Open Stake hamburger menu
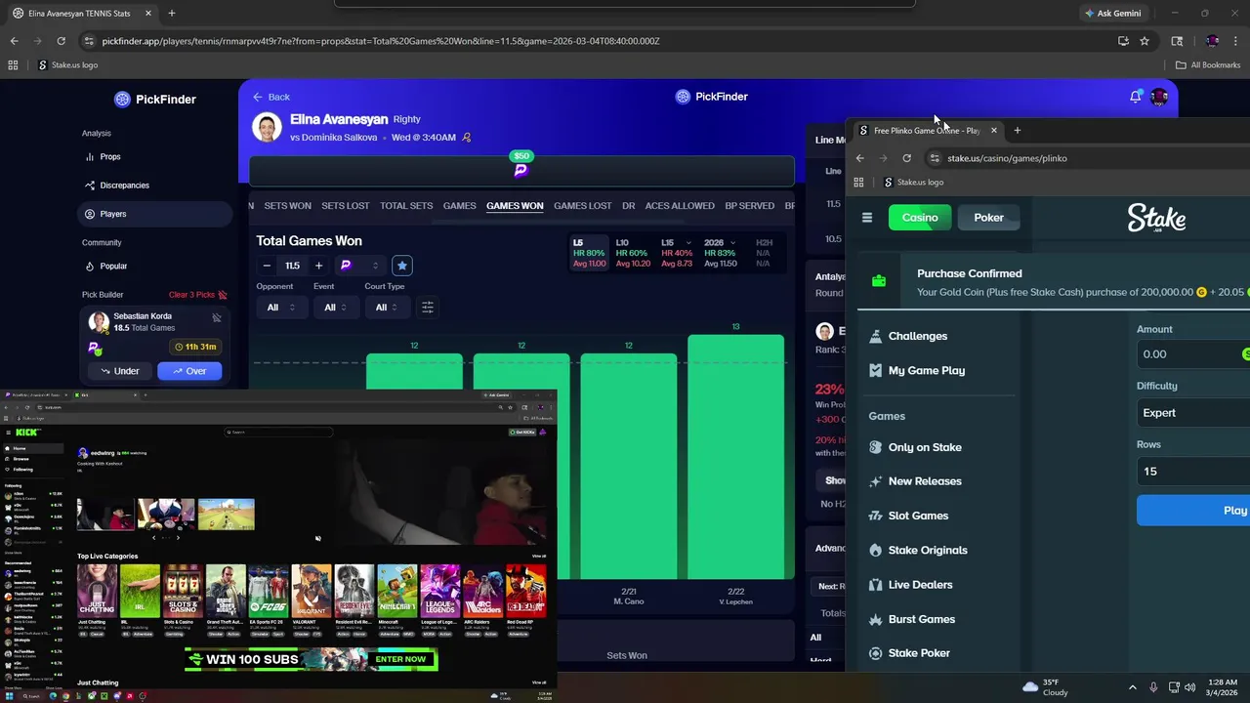The width and height of the screenshot is (1250, 703). tap(866, 218)
